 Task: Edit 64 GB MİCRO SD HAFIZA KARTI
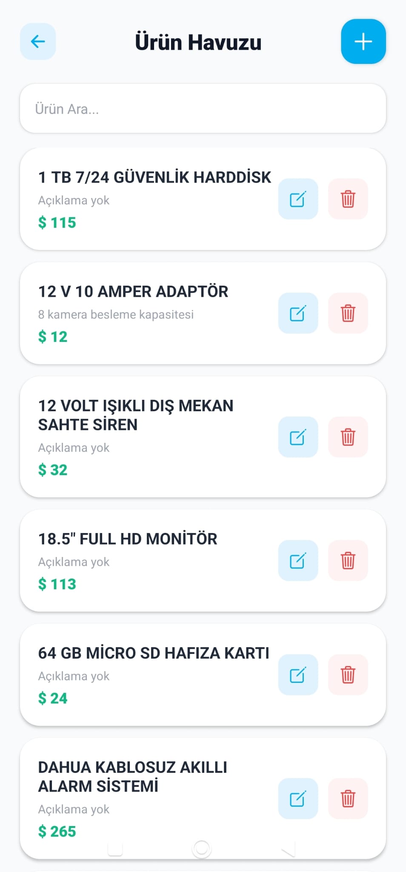[x=298, y=674]
